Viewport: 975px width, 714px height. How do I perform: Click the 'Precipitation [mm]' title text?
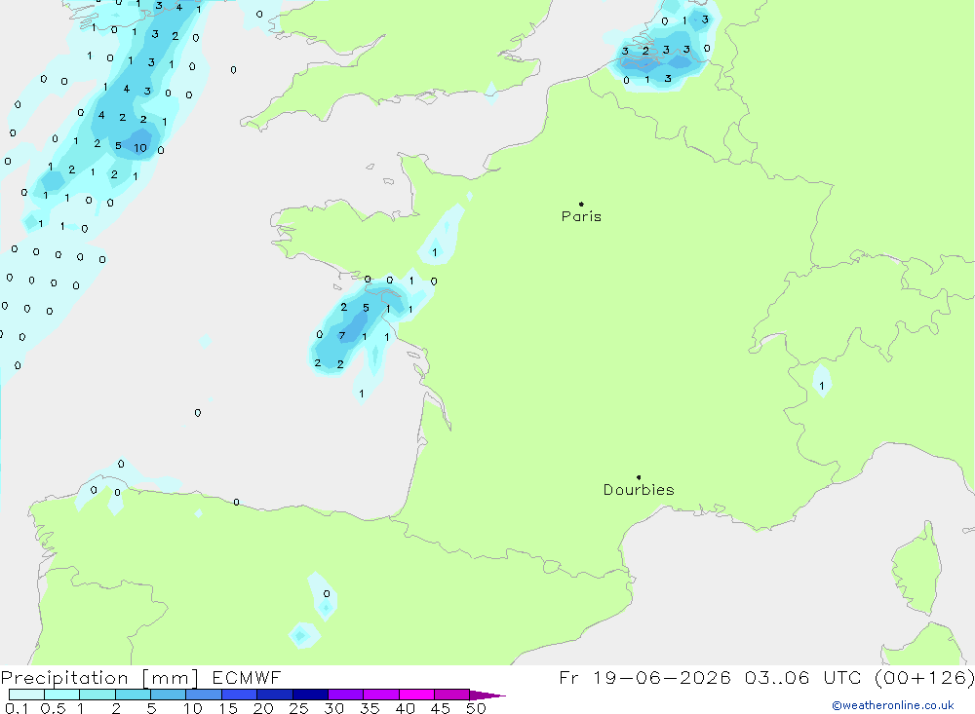click(x=99, y=678)
